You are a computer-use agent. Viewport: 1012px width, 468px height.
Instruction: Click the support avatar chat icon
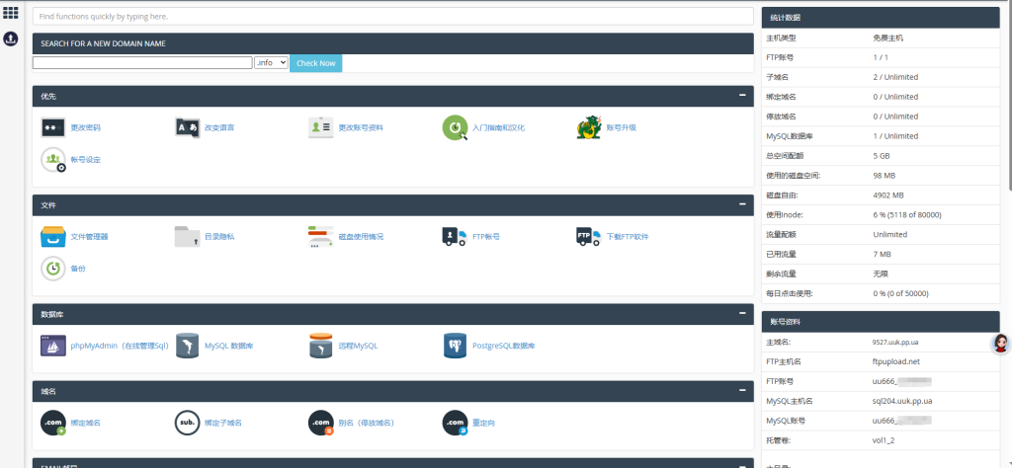coord(1000,344)
